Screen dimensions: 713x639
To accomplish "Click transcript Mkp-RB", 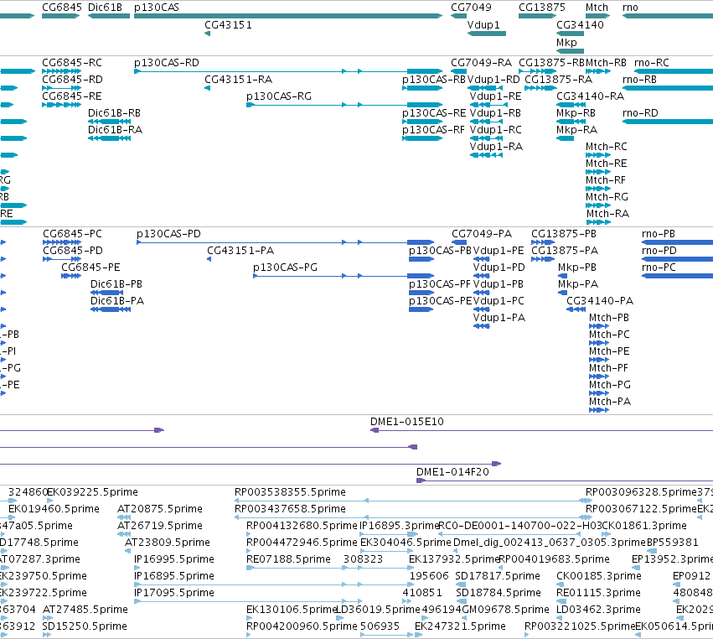I will 576,113.
